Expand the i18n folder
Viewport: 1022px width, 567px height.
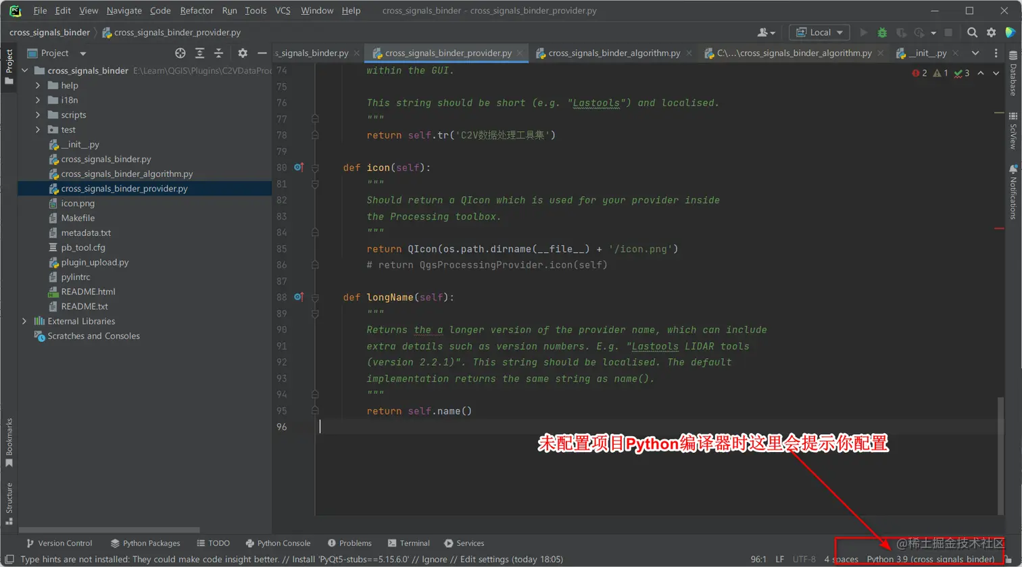coord(38,100)
